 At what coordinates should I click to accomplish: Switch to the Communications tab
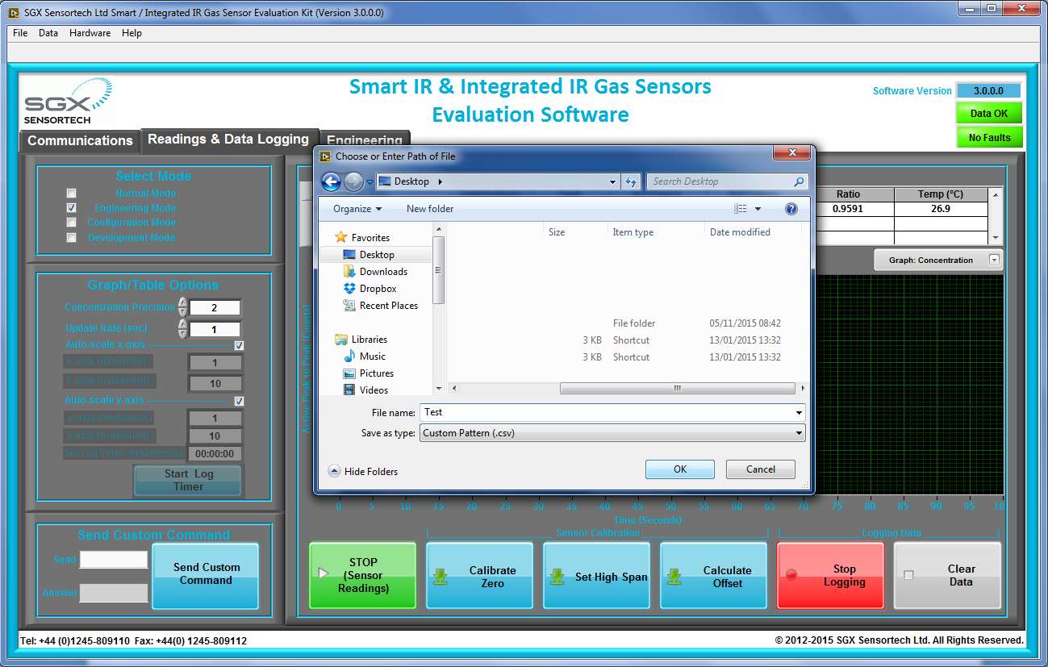[x=80, y=140]
